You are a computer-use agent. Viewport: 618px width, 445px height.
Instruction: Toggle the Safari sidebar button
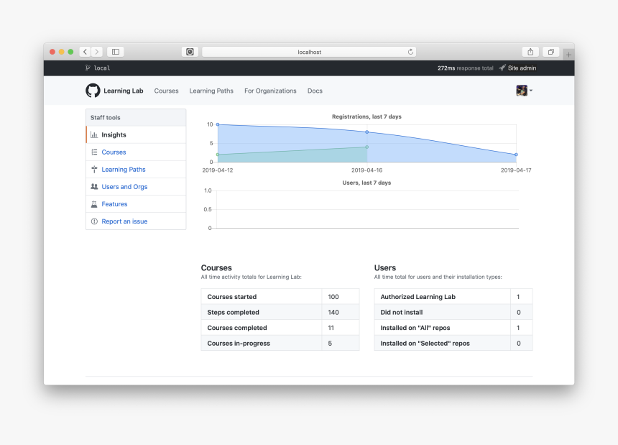click(x=116, y=52)
